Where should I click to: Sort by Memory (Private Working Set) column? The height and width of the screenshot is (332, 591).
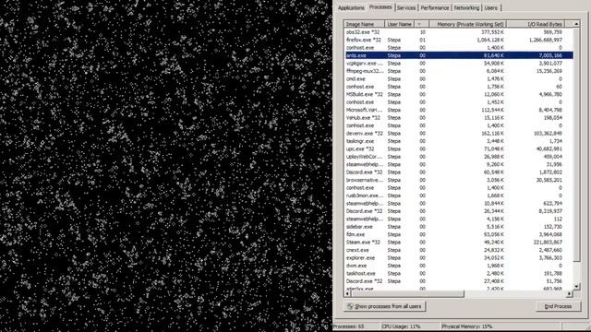pos(467,24)
